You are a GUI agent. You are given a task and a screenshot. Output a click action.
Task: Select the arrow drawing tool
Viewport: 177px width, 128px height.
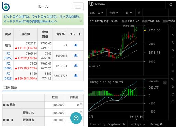pos(173,50)
